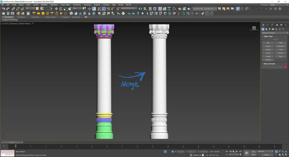Click the Teapot primitive button
The height and width of the screenshot is (157, 289).
(x=268, y=57)
